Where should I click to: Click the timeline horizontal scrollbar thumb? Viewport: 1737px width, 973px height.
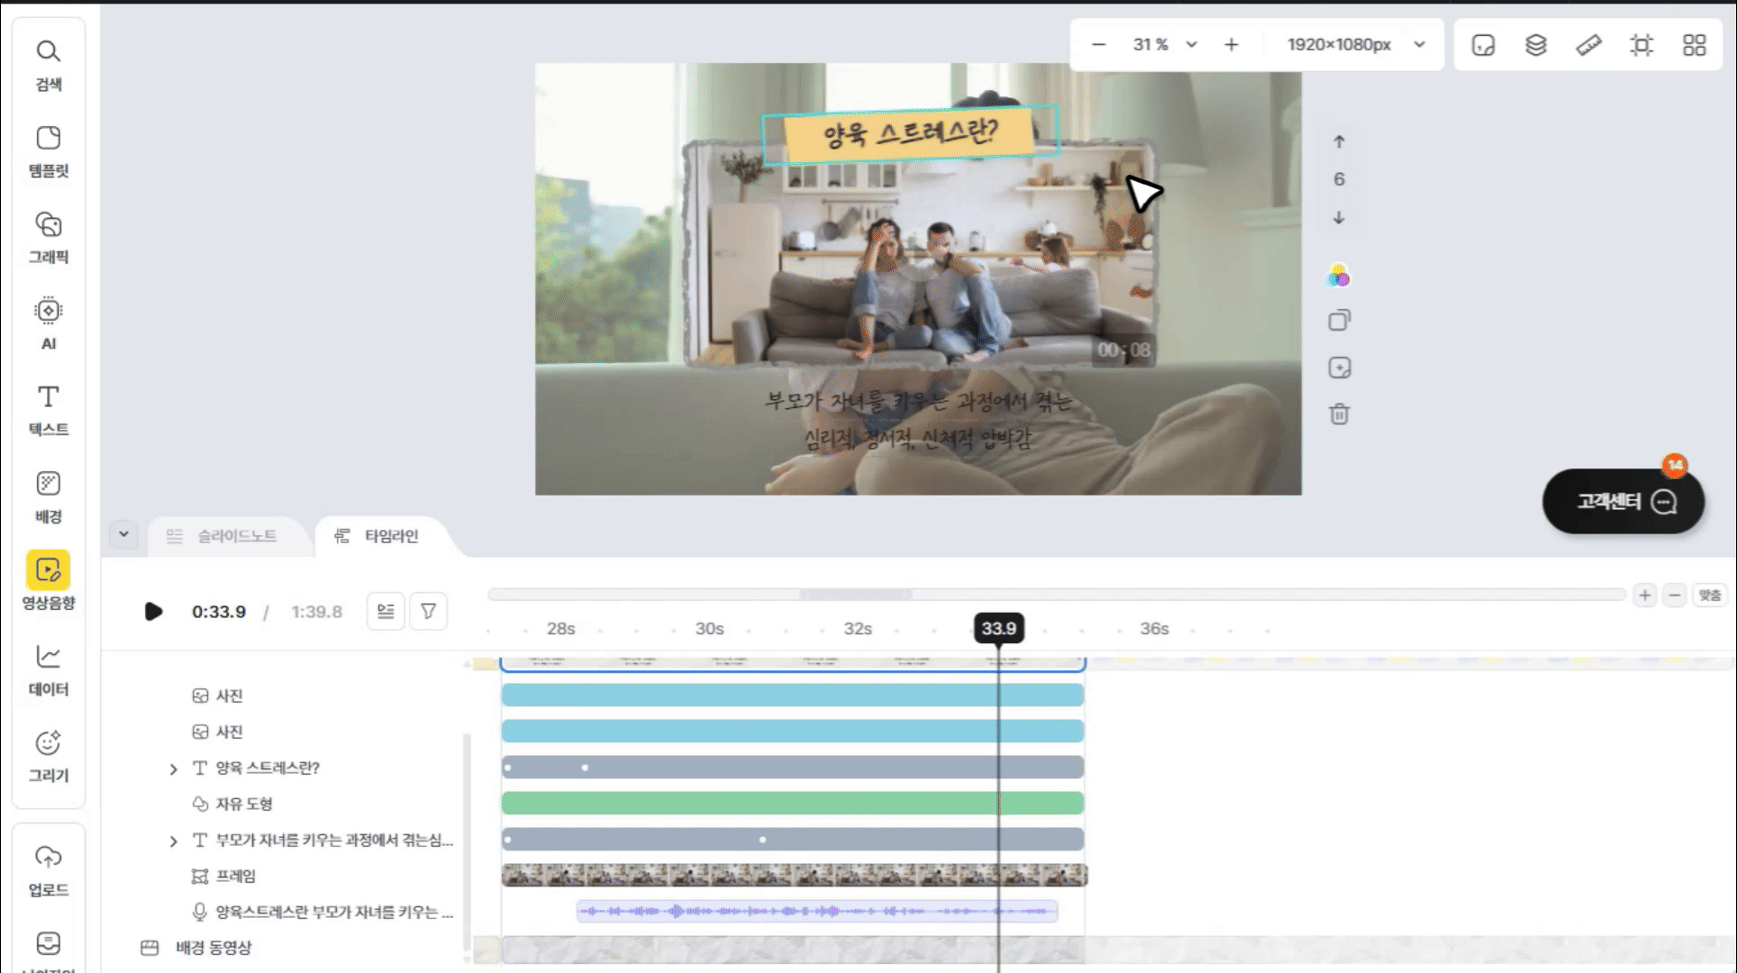(855, 595)
